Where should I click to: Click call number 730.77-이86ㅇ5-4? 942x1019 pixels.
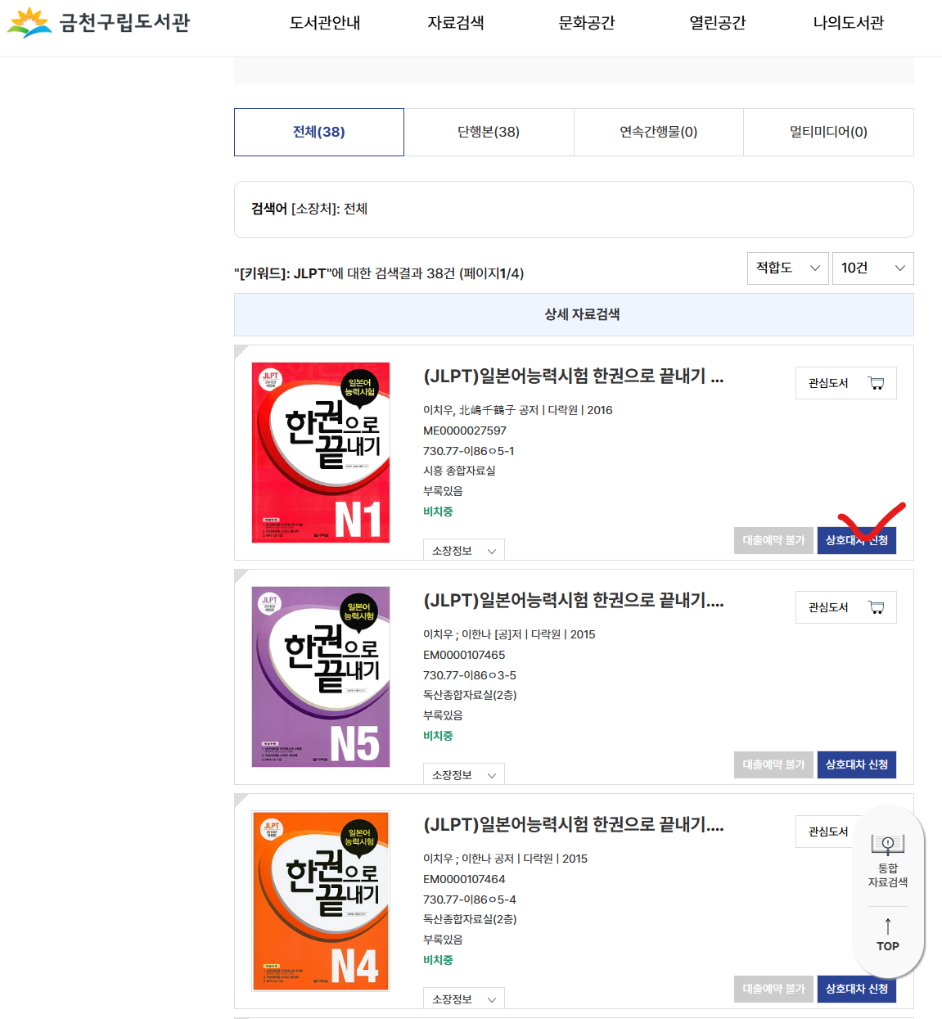[470, 900]
